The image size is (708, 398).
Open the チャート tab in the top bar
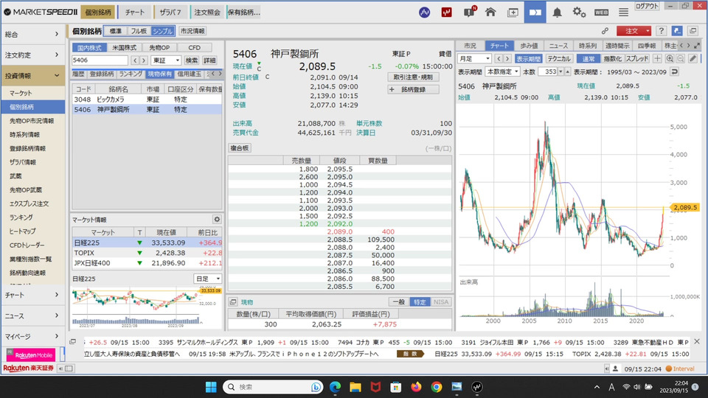(134, 13)
